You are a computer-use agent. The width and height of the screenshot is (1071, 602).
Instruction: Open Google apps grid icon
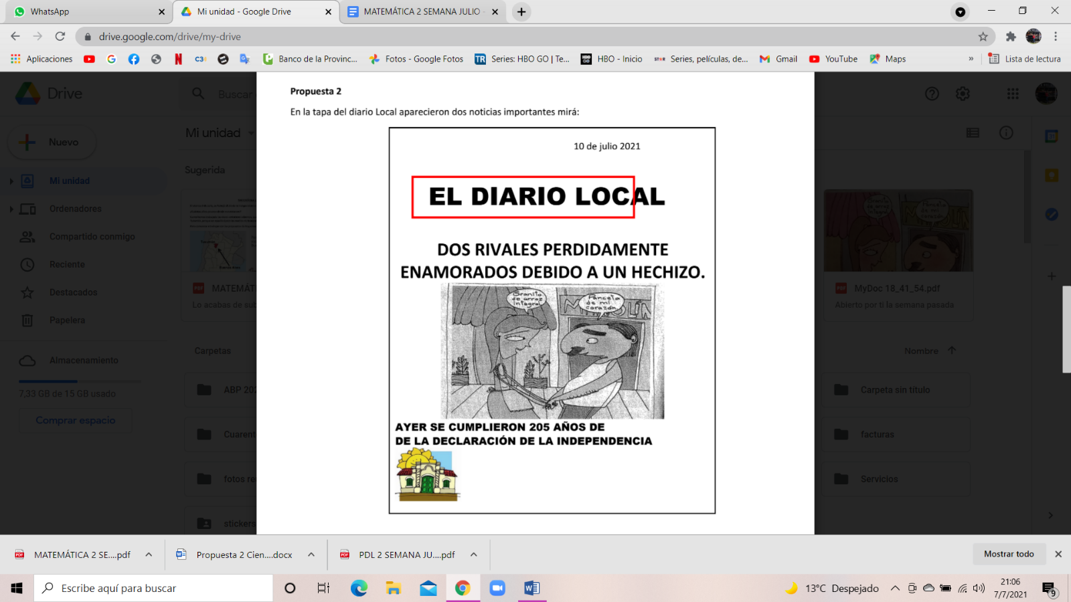point(1013,94)
